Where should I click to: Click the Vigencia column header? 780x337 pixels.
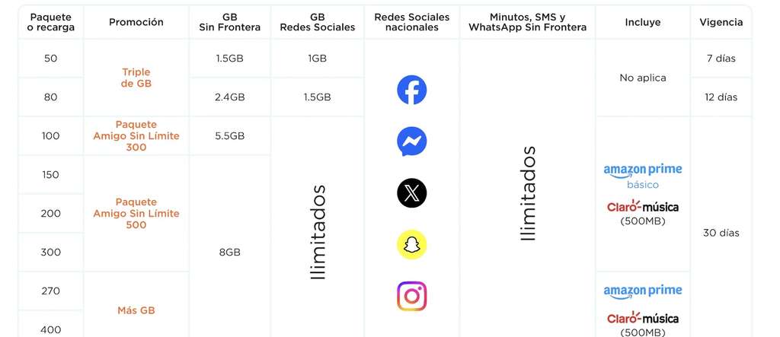(721, 22)
